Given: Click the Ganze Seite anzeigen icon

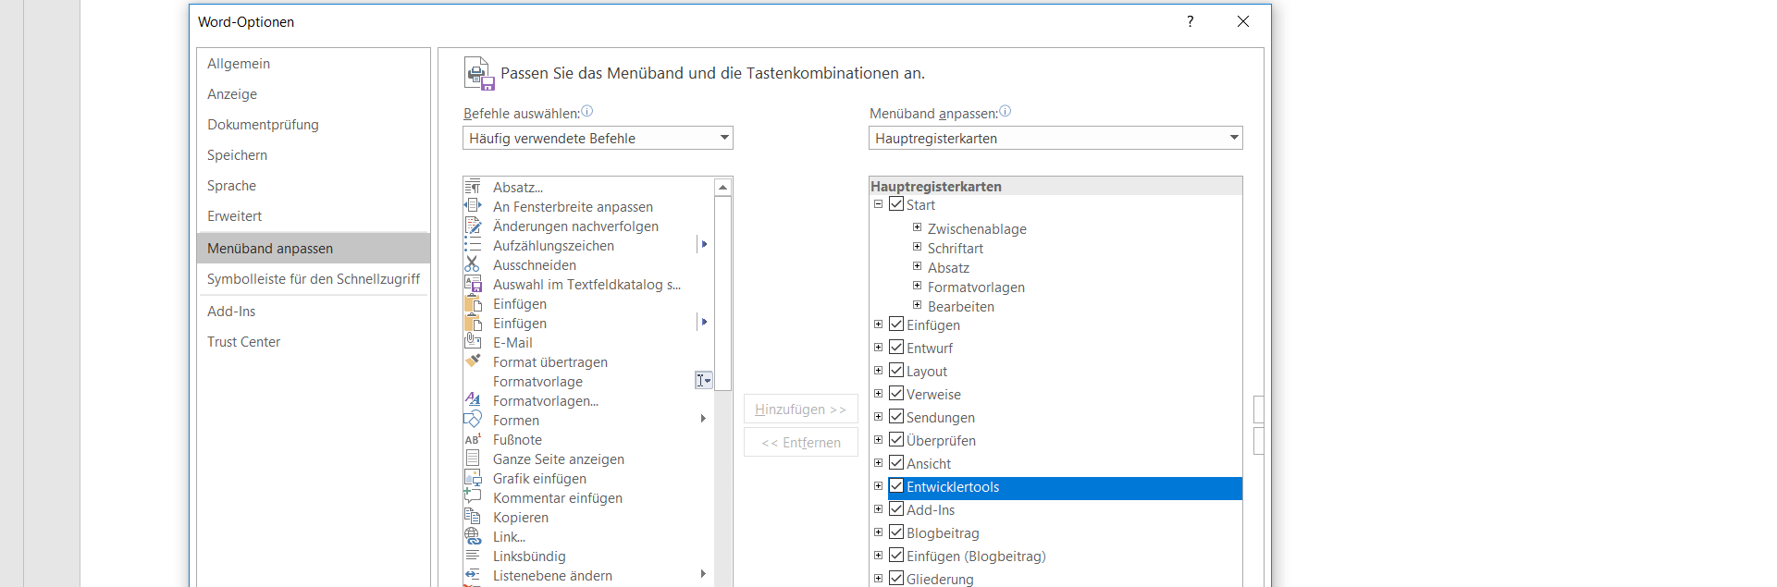Looking at the screenshot, I should 473,459.
